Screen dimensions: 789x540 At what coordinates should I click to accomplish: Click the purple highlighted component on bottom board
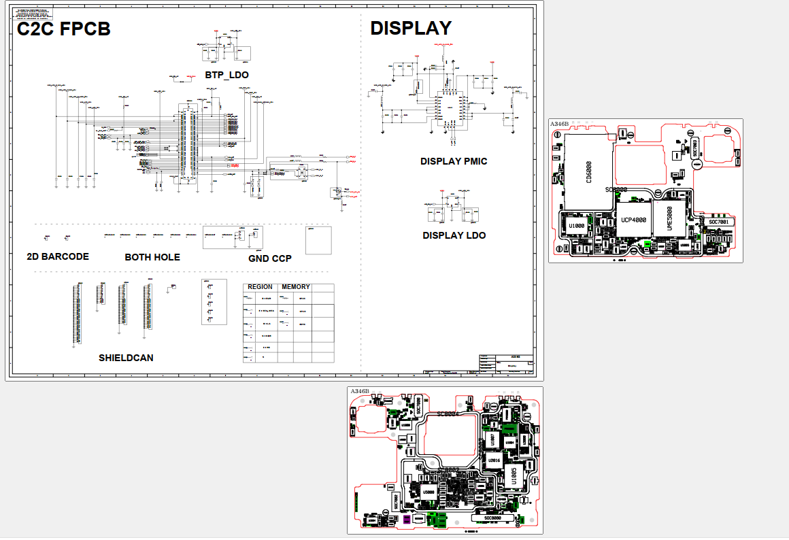(407, 520)
